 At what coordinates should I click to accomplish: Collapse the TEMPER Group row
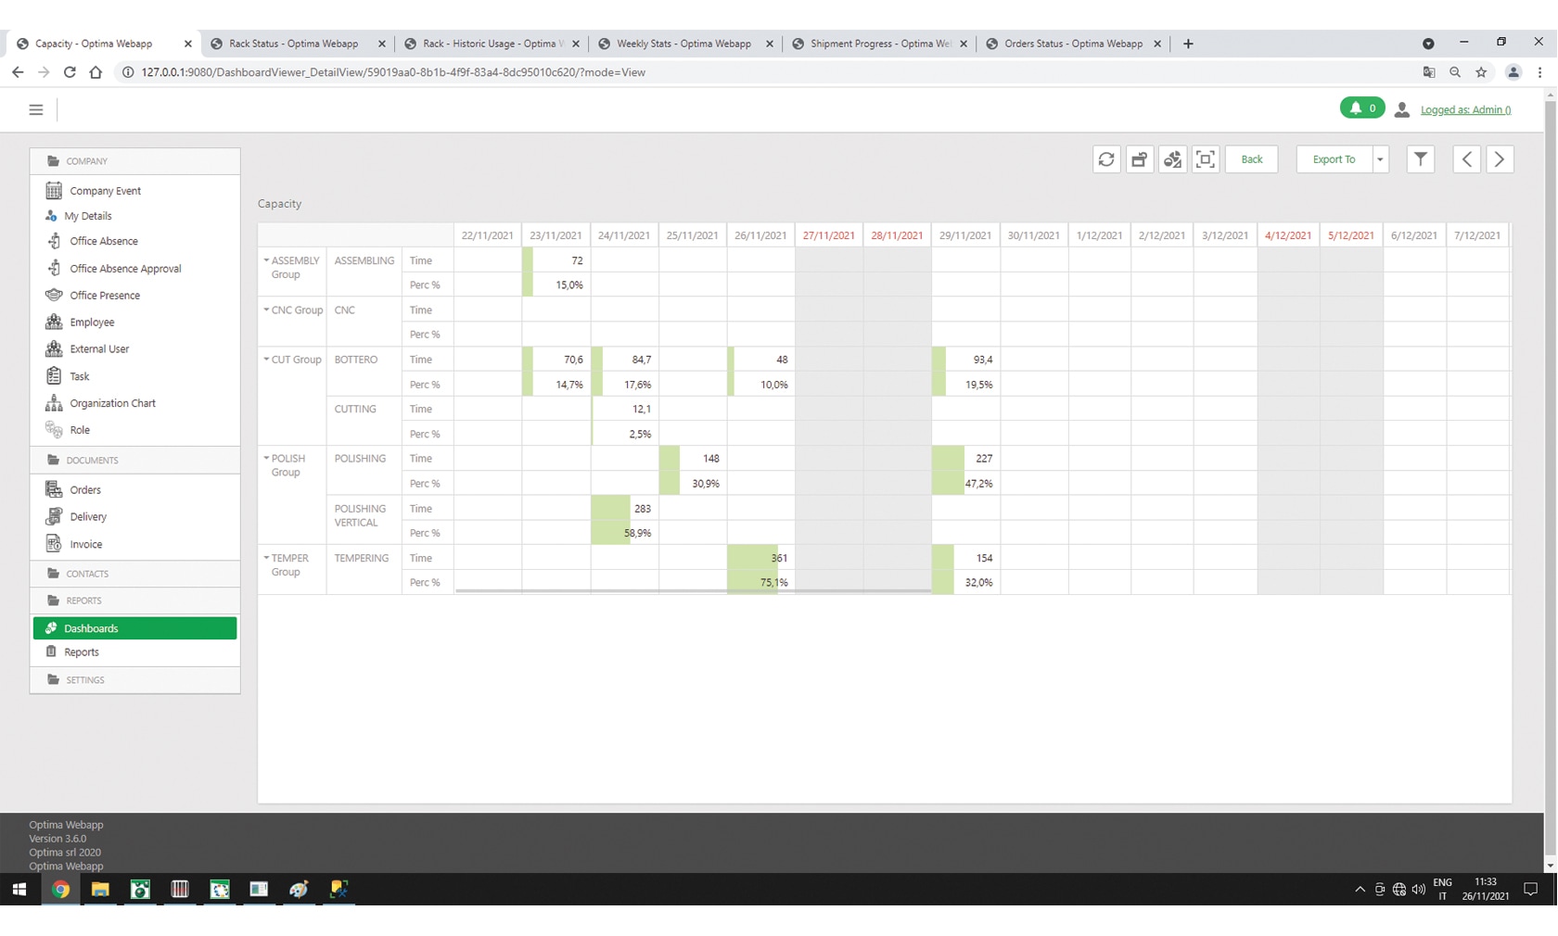coord(266,558)
